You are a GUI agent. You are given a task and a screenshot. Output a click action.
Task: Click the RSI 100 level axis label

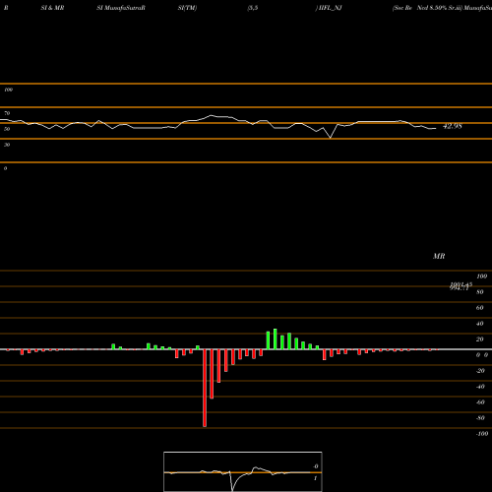[8, 90]
